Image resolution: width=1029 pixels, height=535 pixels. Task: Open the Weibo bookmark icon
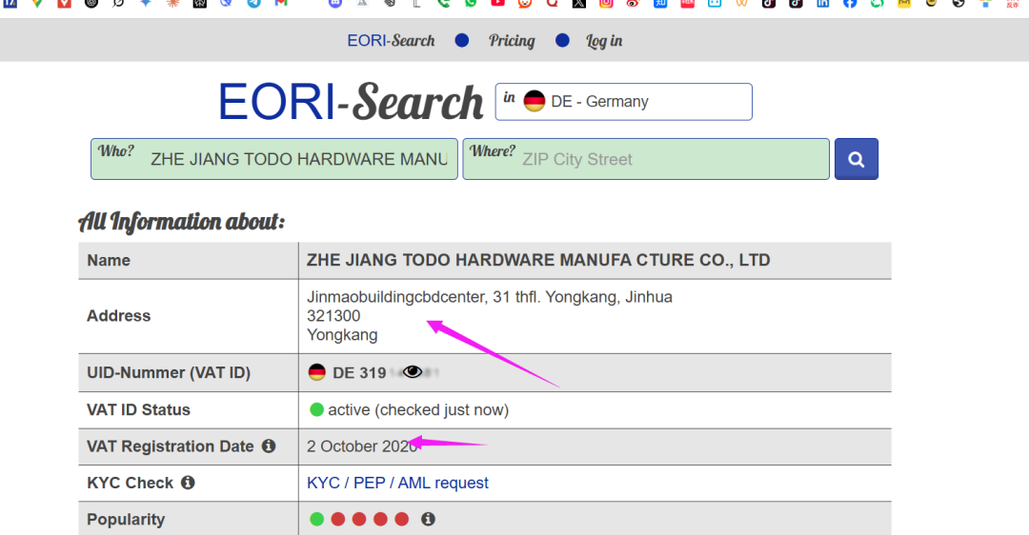633,3
